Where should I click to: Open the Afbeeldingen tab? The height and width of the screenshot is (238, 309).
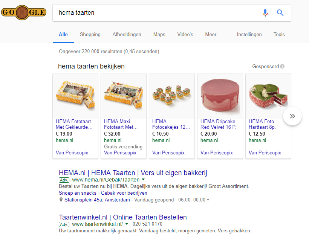(x=127, y=34)
